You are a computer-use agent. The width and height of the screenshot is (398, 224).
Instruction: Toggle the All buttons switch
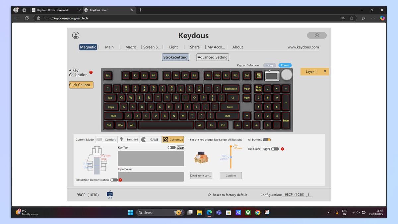pos(268,139)
